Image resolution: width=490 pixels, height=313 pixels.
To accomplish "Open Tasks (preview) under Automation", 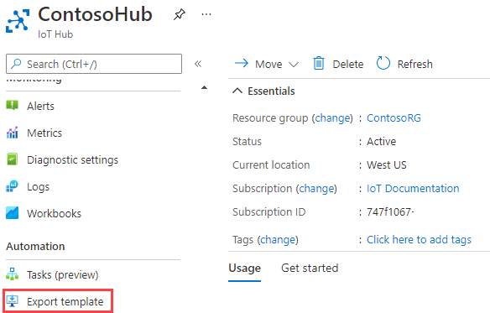I will pos(62,275).
